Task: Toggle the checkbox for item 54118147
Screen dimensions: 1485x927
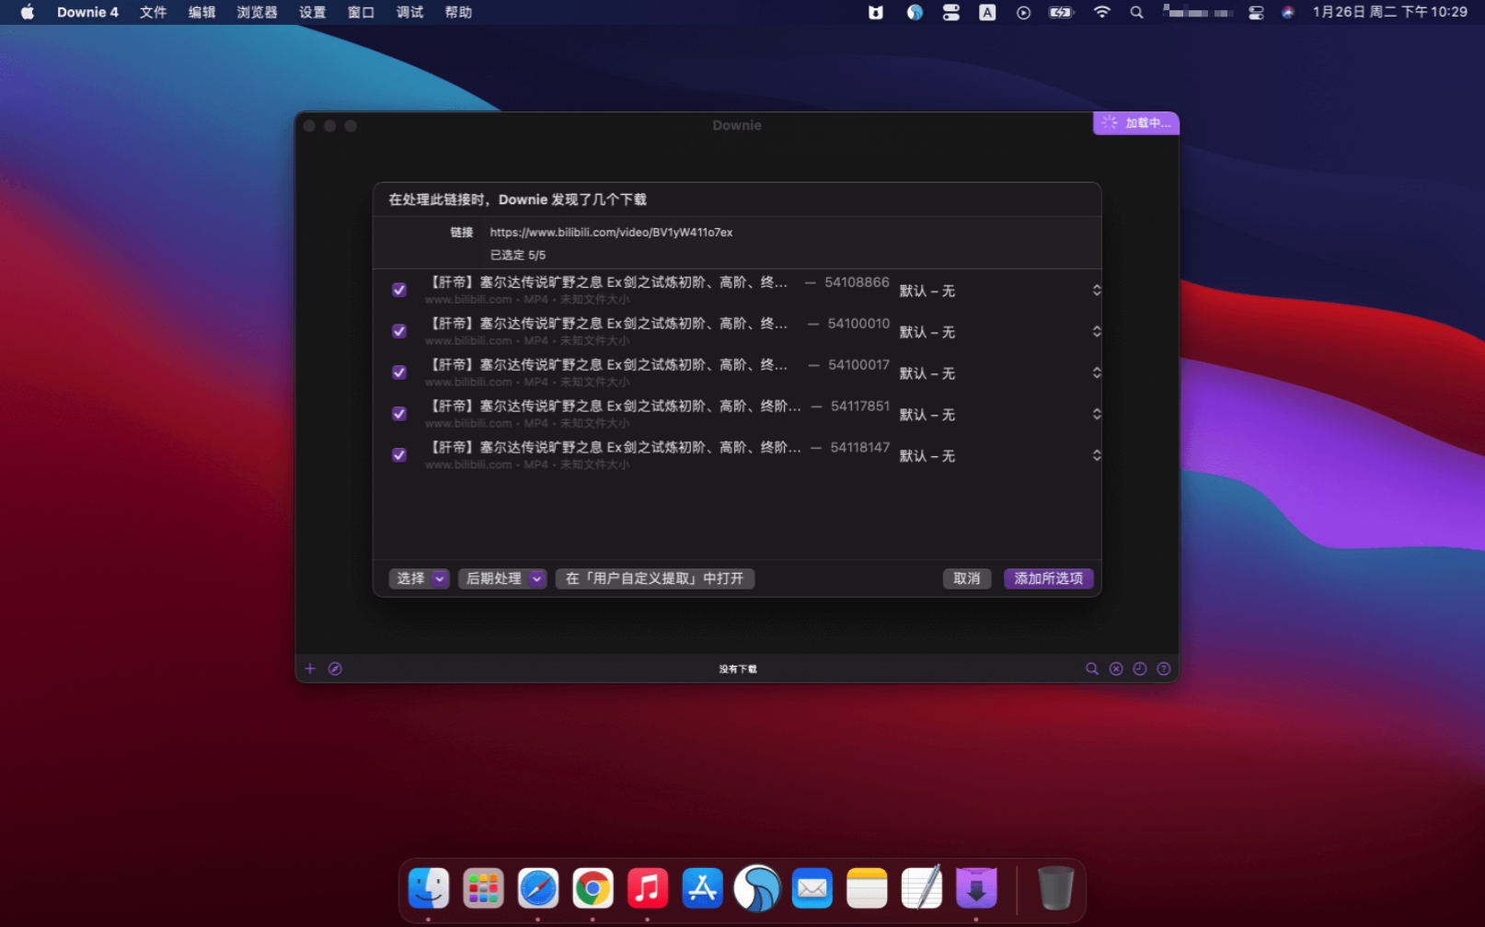Action: [399, 455]
